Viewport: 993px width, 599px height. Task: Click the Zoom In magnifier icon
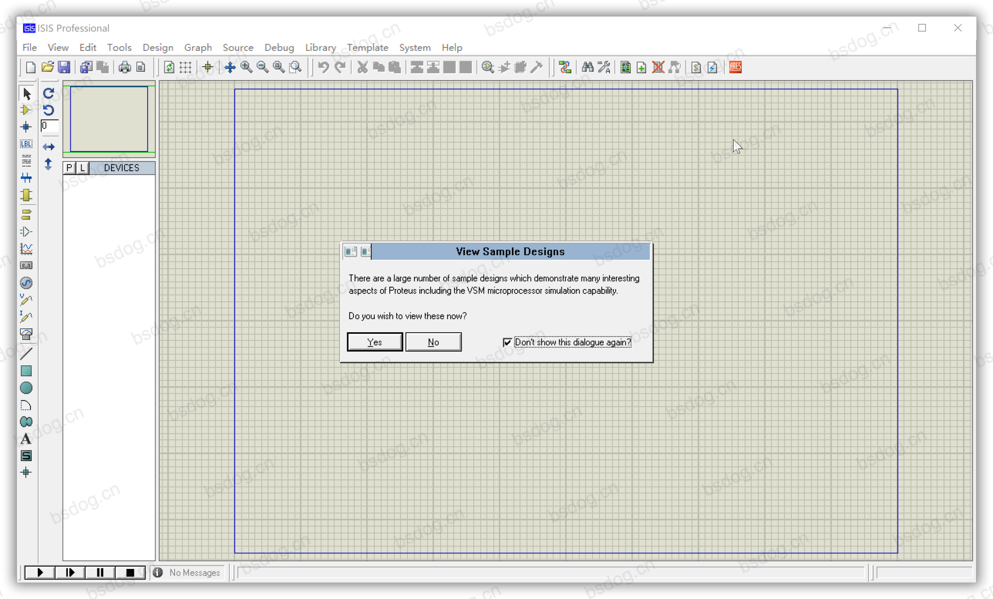tap(246, 67)
